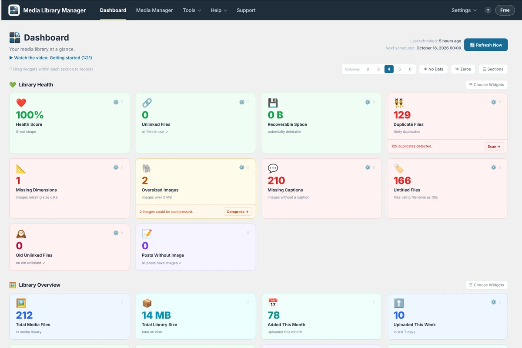Click the 14 MB library size value

(156, 315)
